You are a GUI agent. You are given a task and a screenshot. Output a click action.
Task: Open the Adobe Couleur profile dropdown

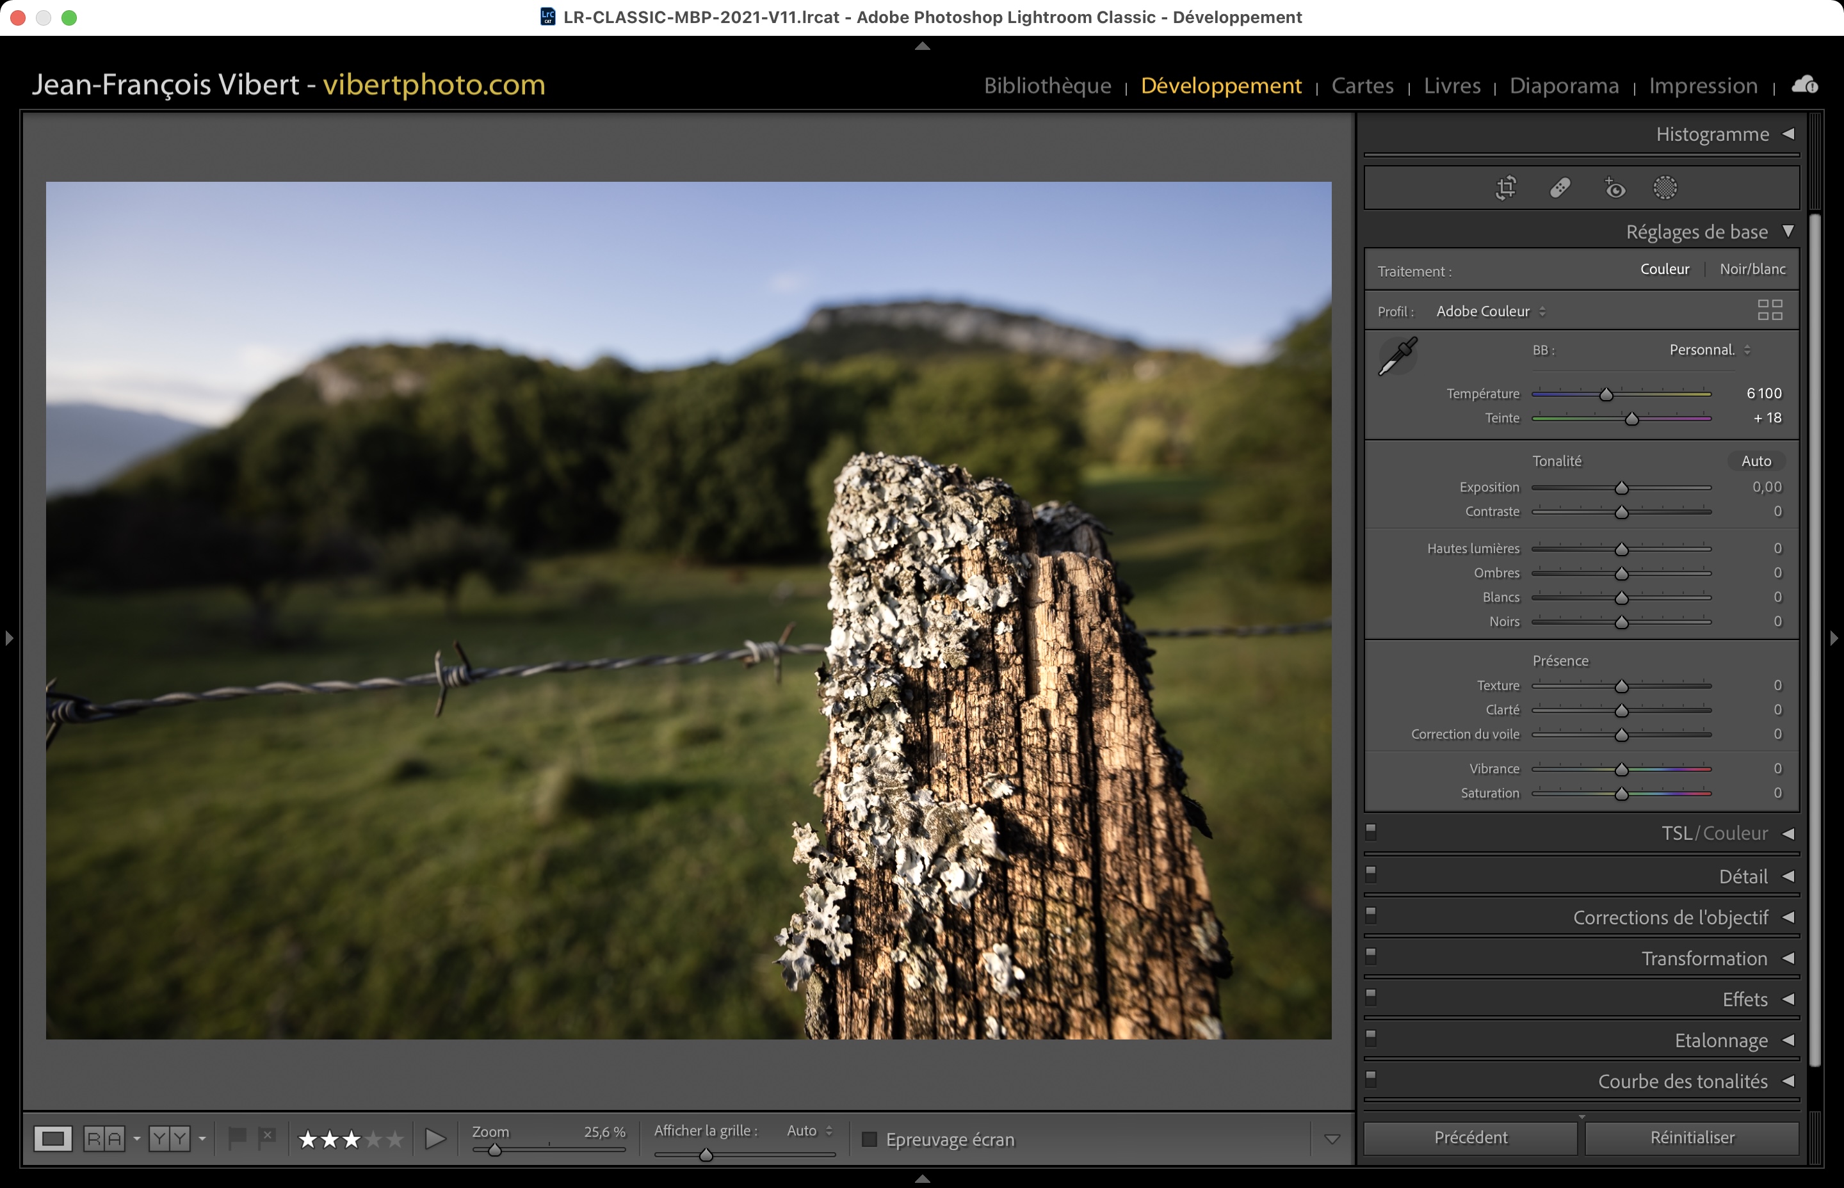coord(1491,312)
